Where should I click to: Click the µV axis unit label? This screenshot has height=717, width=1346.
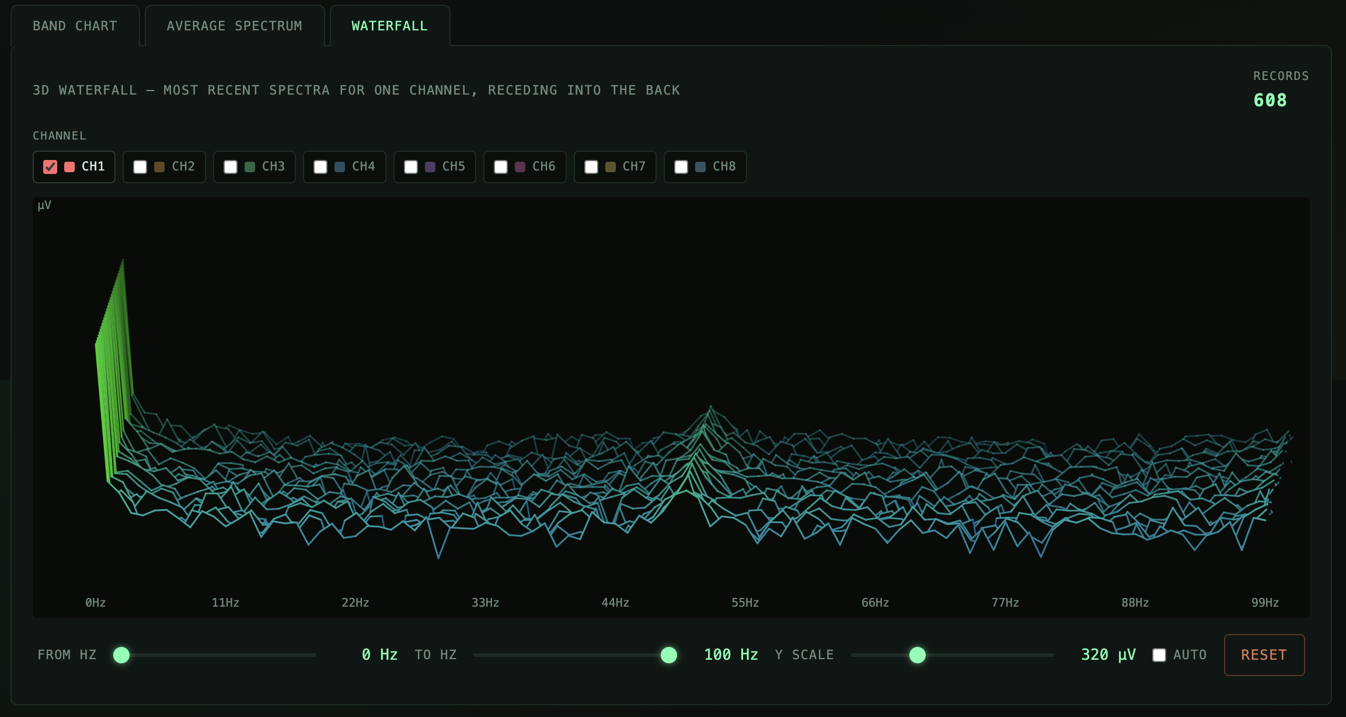pos(45,205)
